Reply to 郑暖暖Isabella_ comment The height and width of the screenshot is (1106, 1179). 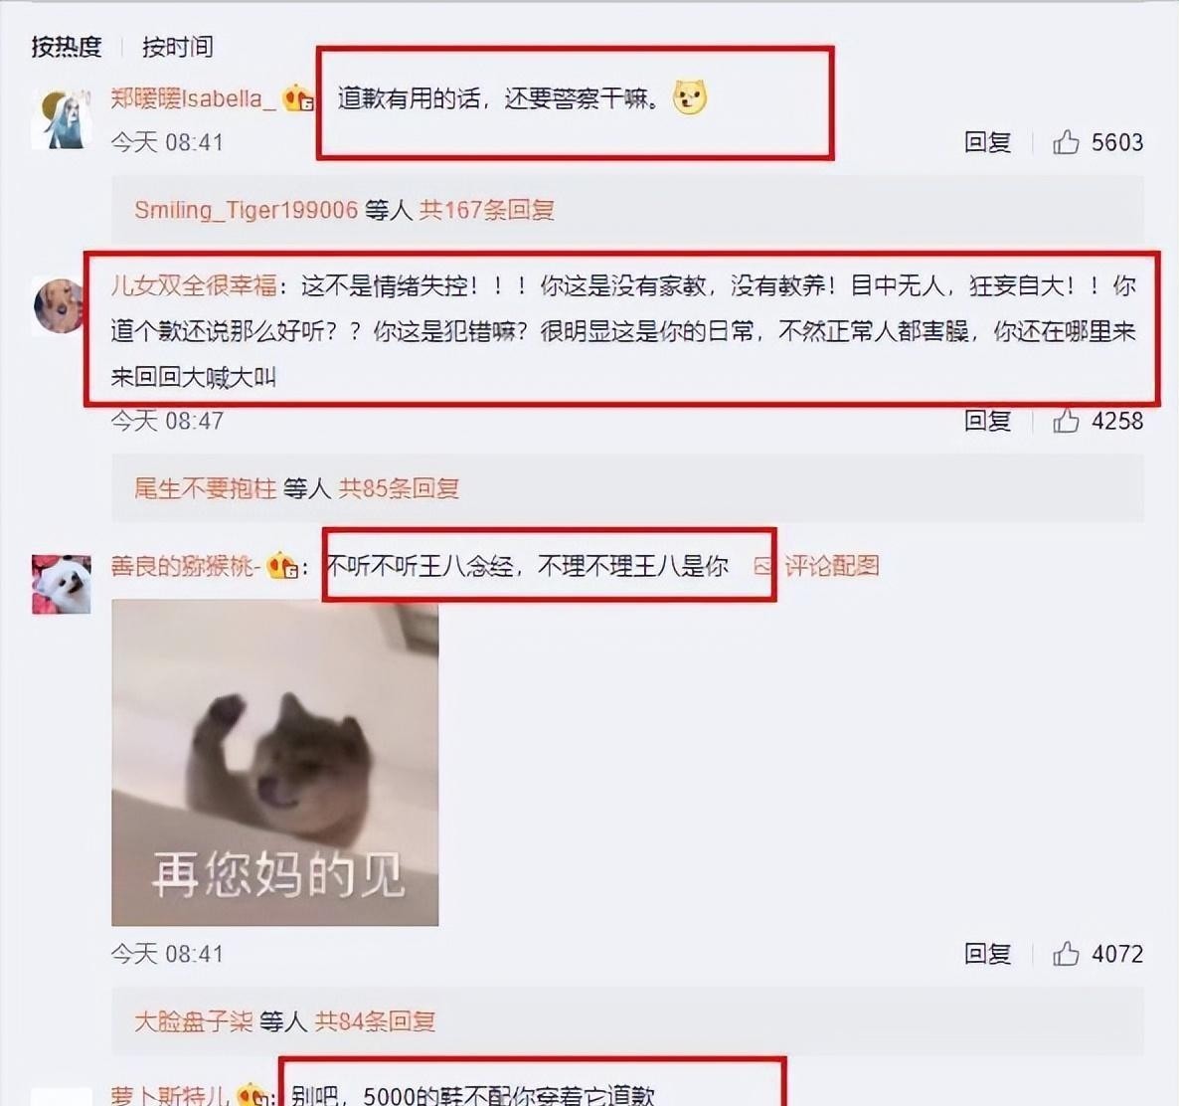pyautogui.click(x=987, y=142)
